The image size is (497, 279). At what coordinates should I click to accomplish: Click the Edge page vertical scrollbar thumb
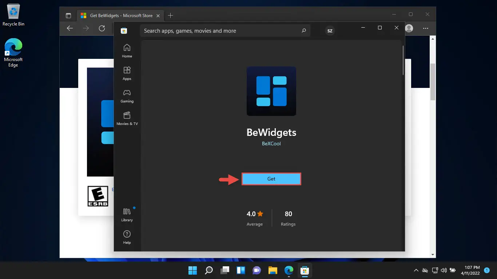point(433,82)
